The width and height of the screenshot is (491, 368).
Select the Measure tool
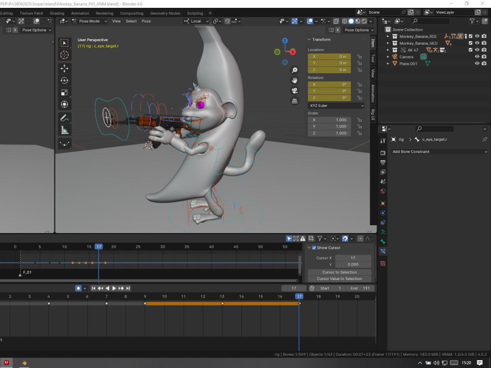coord(64,130)
